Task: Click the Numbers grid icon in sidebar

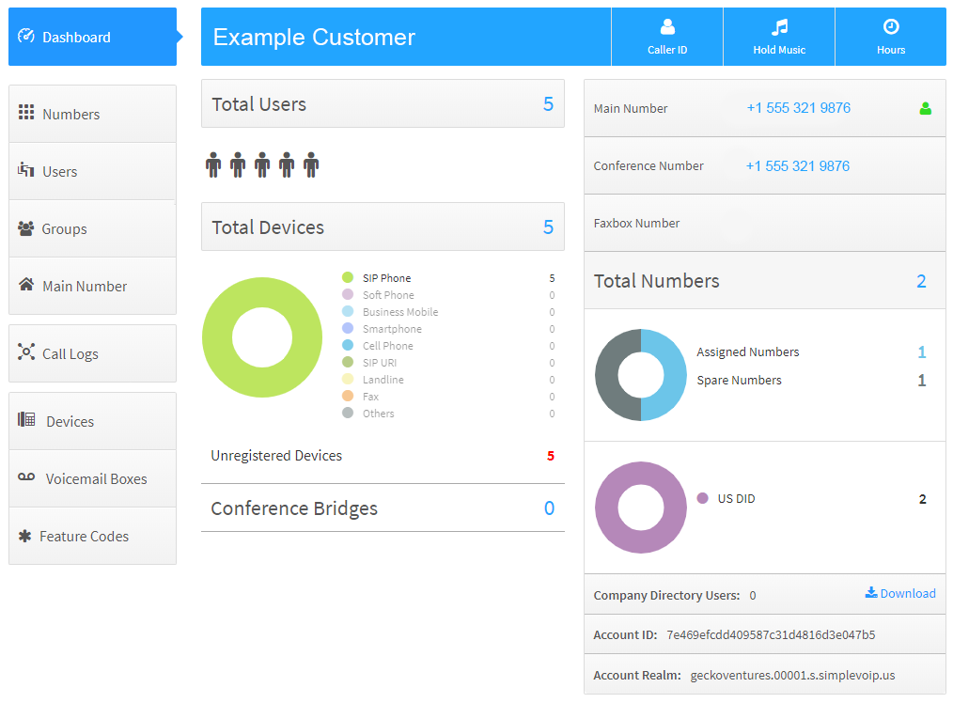Action: click(26, 113)
